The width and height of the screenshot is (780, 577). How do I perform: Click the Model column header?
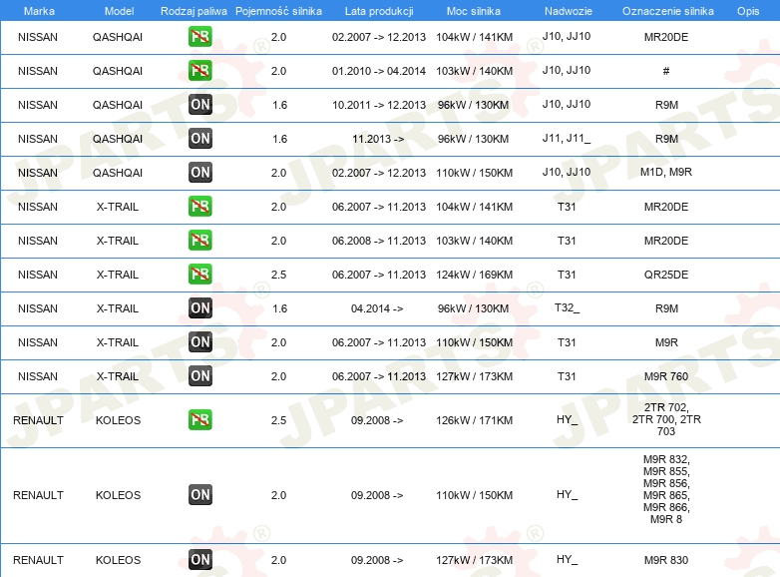tap(119, 11)
